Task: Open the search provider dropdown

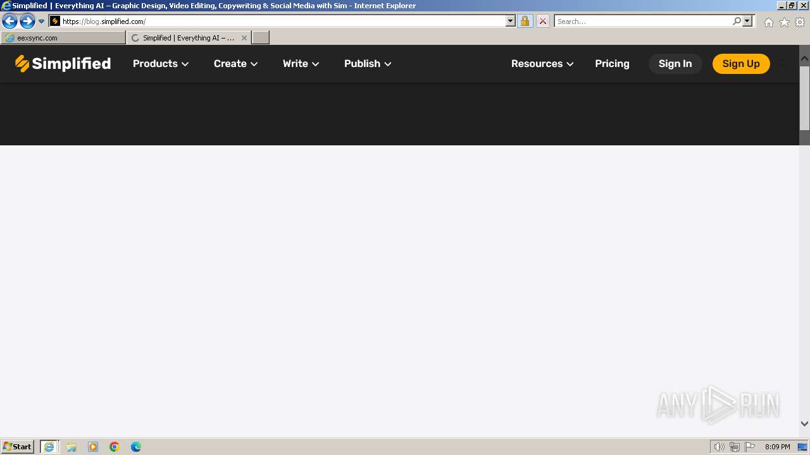Action: [747, 21]
